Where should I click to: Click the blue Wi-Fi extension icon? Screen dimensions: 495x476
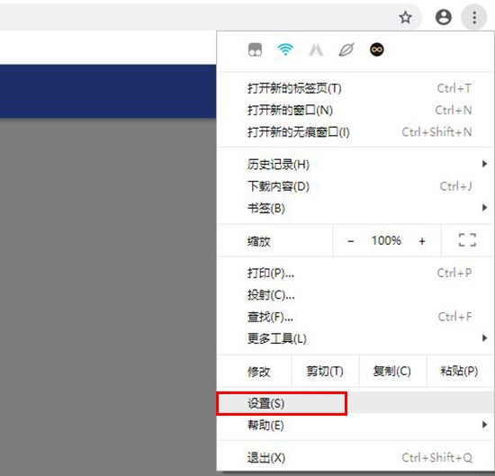tap(285, 49)
